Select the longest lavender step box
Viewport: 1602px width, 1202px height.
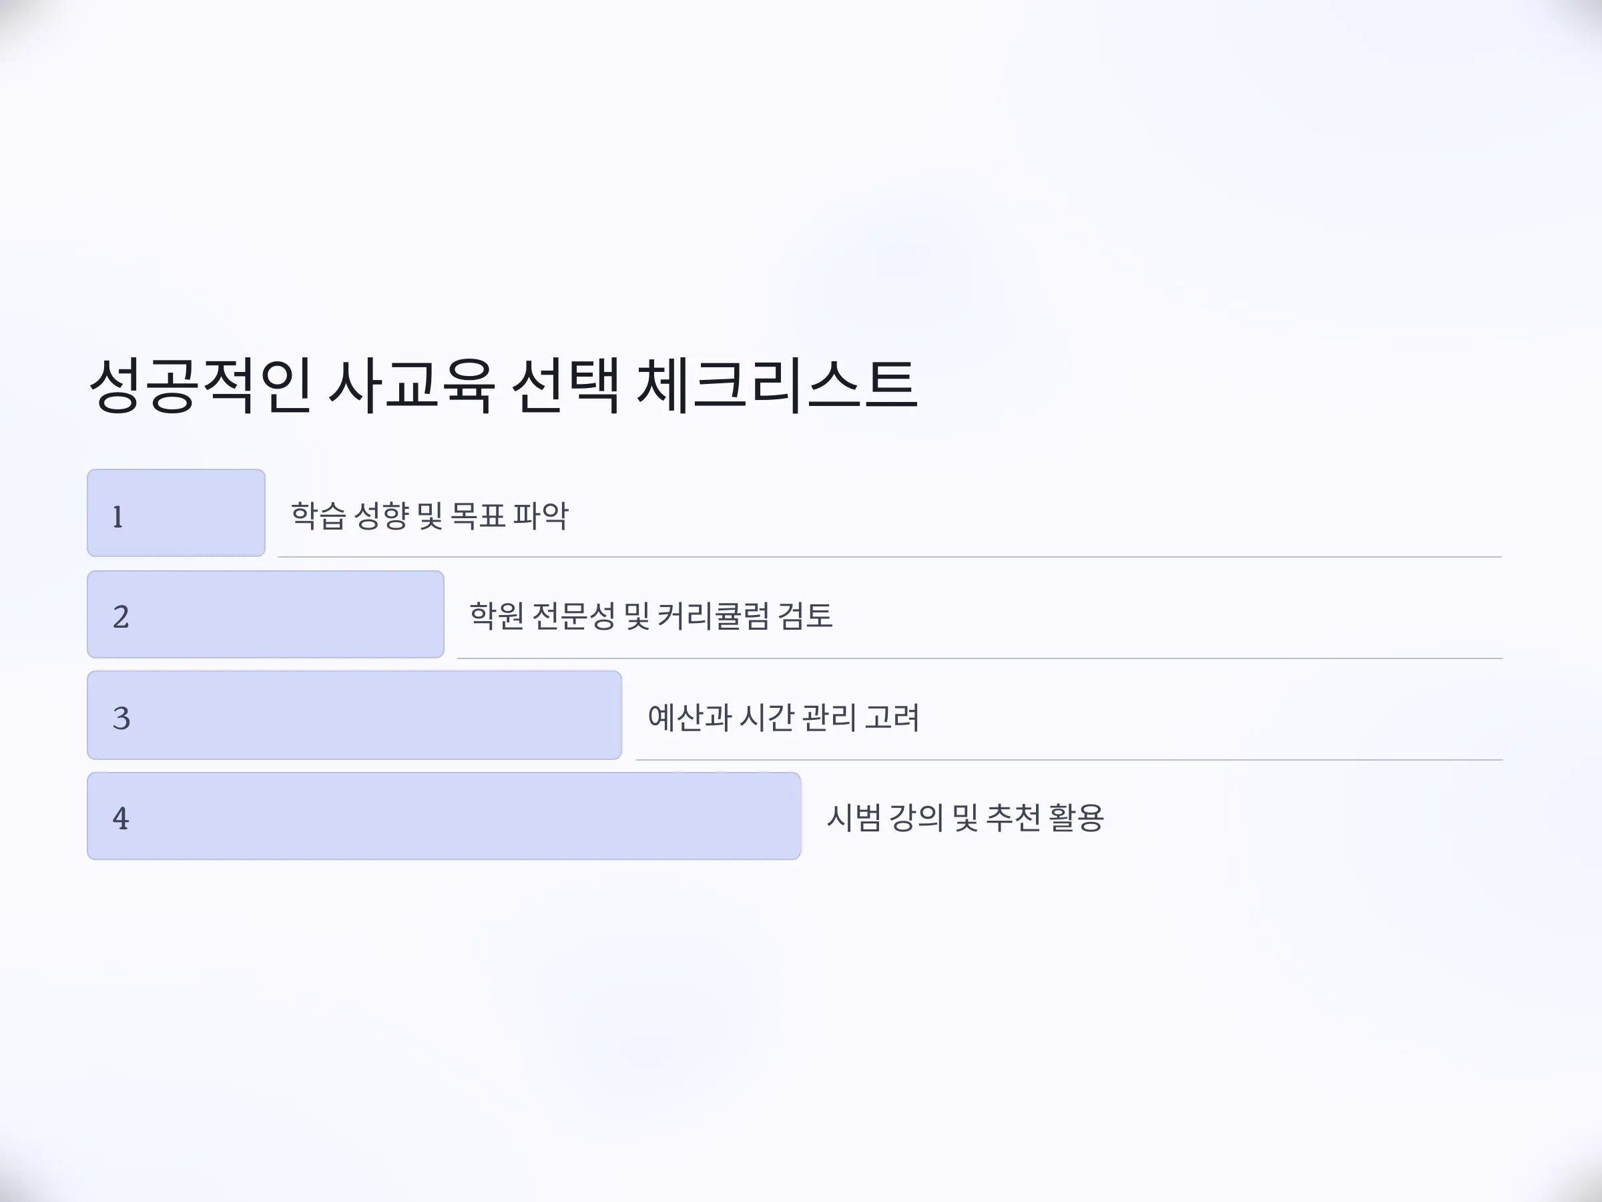(x=444, y=816)
